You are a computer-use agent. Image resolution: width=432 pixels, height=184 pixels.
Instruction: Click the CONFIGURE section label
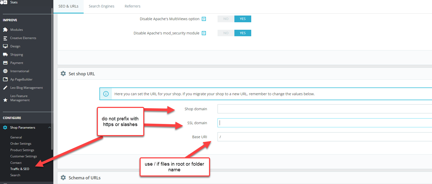(x=12, y=118)
